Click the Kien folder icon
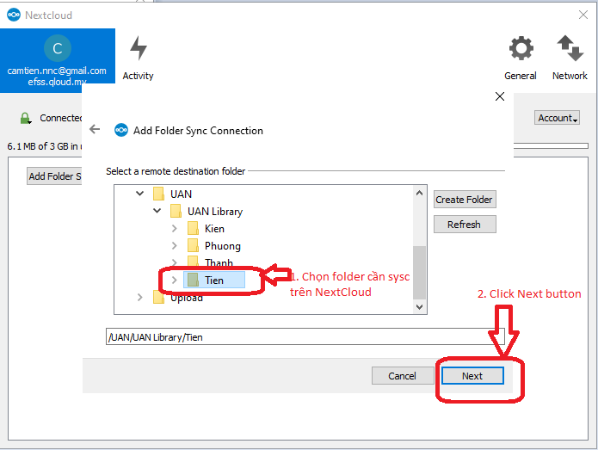 (193, 228)
